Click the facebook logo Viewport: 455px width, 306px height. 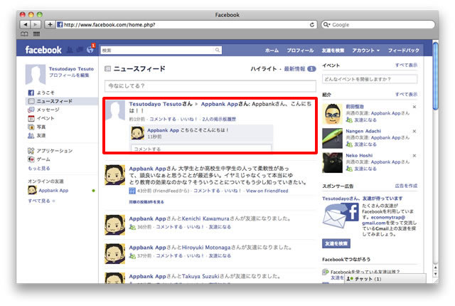(x=43, y=50)
